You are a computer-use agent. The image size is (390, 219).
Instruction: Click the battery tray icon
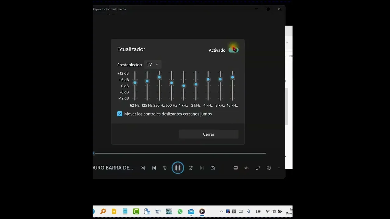(279, 211)
